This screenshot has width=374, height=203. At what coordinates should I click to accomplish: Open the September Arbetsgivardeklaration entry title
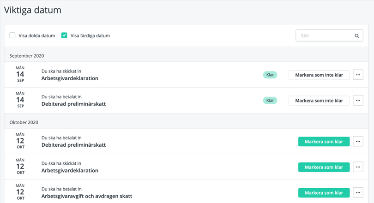tap(70, 78)
